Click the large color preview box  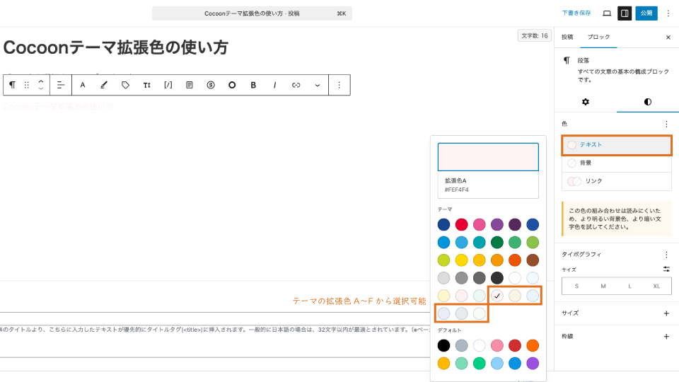(x=488, y=157)
